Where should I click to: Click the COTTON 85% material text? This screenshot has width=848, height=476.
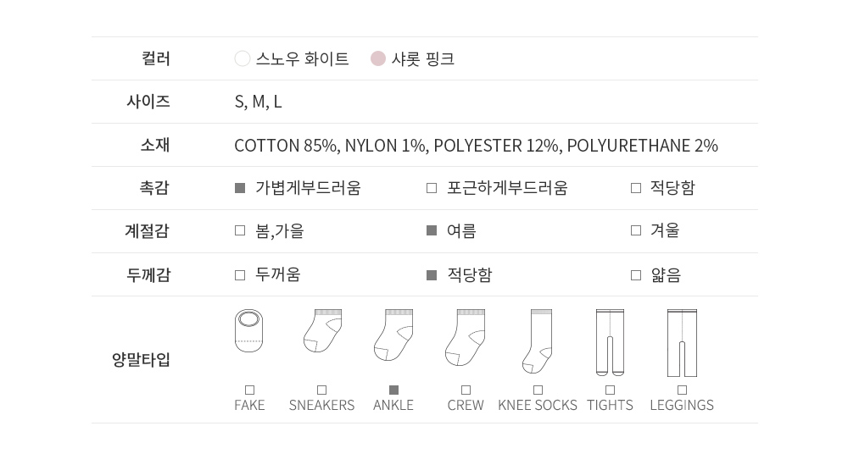(287, 146)
